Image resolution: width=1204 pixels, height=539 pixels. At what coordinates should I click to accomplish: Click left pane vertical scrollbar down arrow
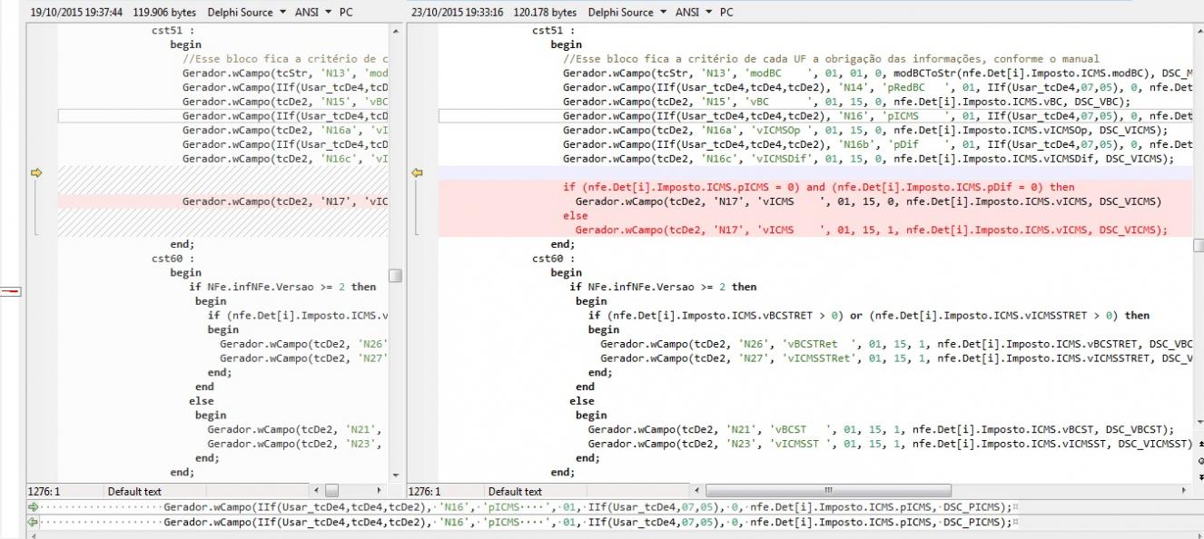click(395, 475)
